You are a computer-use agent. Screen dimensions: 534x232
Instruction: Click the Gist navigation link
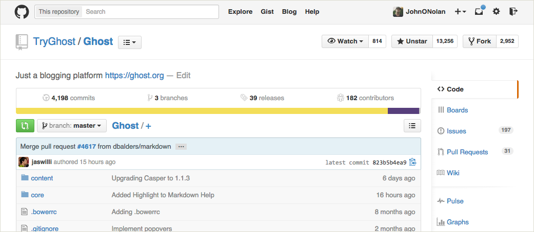(x=267, y=12)
